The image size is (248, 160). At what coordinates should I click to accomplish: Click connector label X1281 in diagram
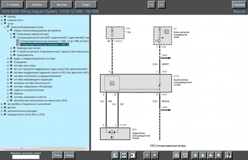pos(123,125)
